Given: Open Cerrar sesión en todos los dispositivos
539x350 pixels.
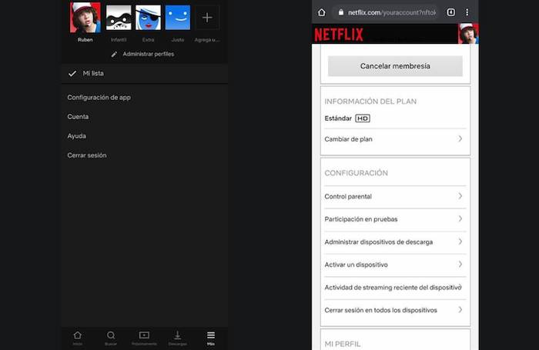Looking at the screenshot, I should point(394,310).
